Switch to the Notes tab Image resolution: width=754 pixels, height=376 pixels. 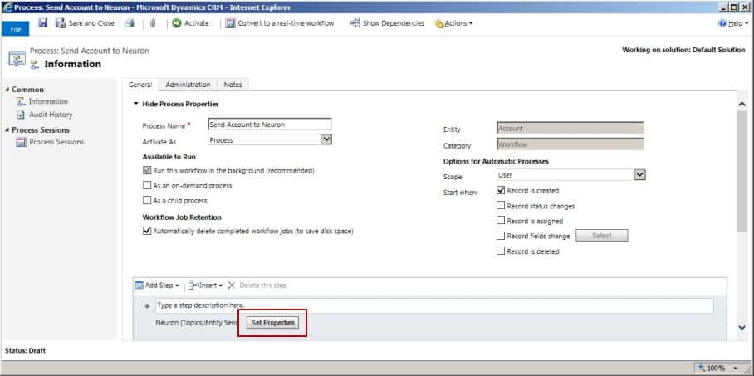pyautogui.click(x=233, y=85)
